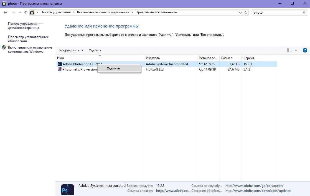Screen dimensions: 310x196
Task: Click 'Программы и компоненты' breadcrumb
Action: coord(156,12)
